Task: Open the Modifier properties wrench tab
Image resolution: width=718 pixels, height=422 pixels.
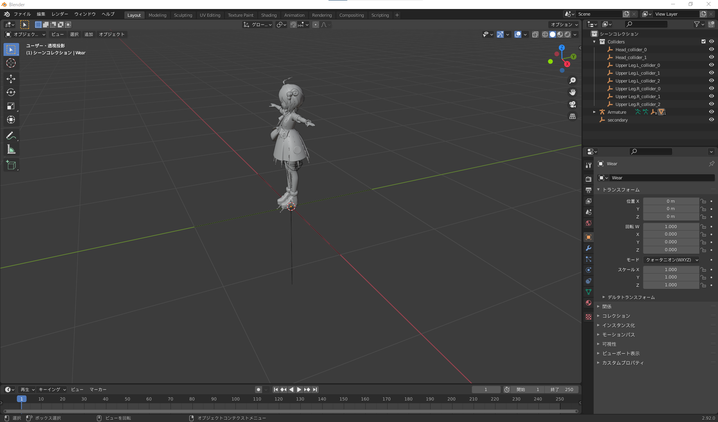Action: point(589,248)
